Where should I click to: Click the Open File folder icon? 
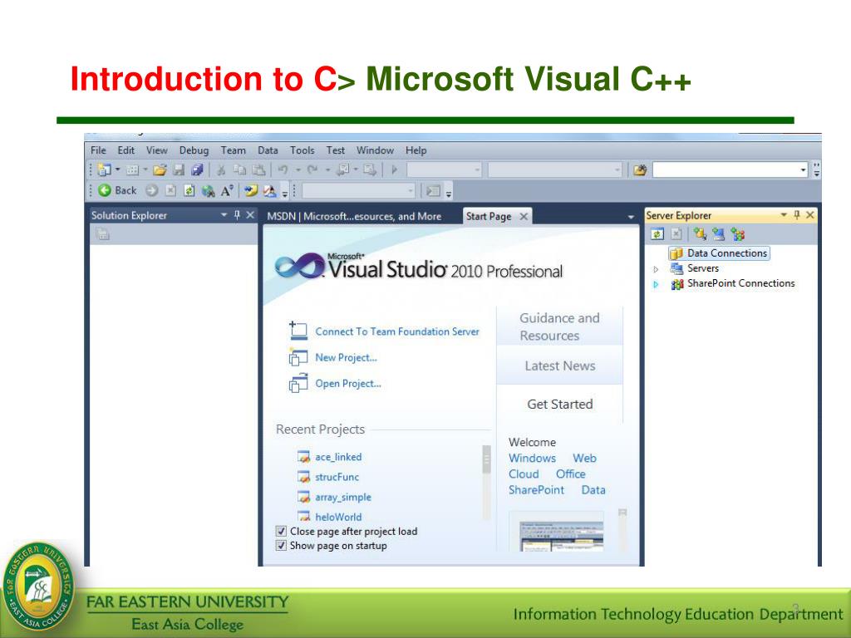coord(160,169)
